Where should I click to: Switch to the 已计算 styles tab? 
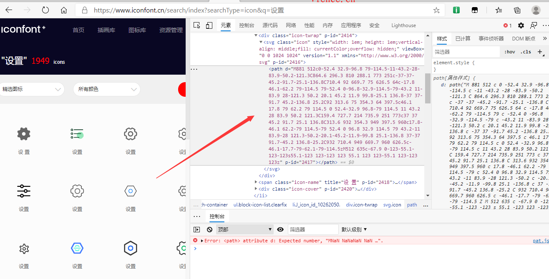(463, 38)
